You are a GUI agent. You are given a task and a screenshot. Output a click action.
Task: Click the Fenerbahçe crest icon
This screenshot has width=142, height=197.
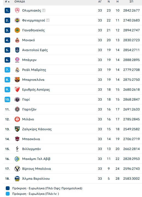pos(17,20)
